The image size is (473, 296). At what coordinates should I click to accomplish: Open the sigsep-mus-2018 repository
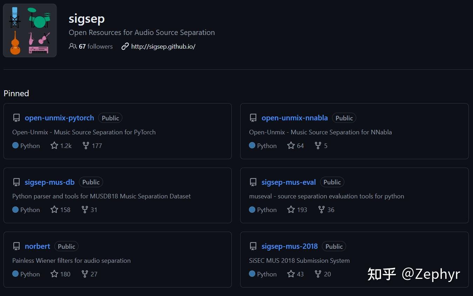[290, 246]
